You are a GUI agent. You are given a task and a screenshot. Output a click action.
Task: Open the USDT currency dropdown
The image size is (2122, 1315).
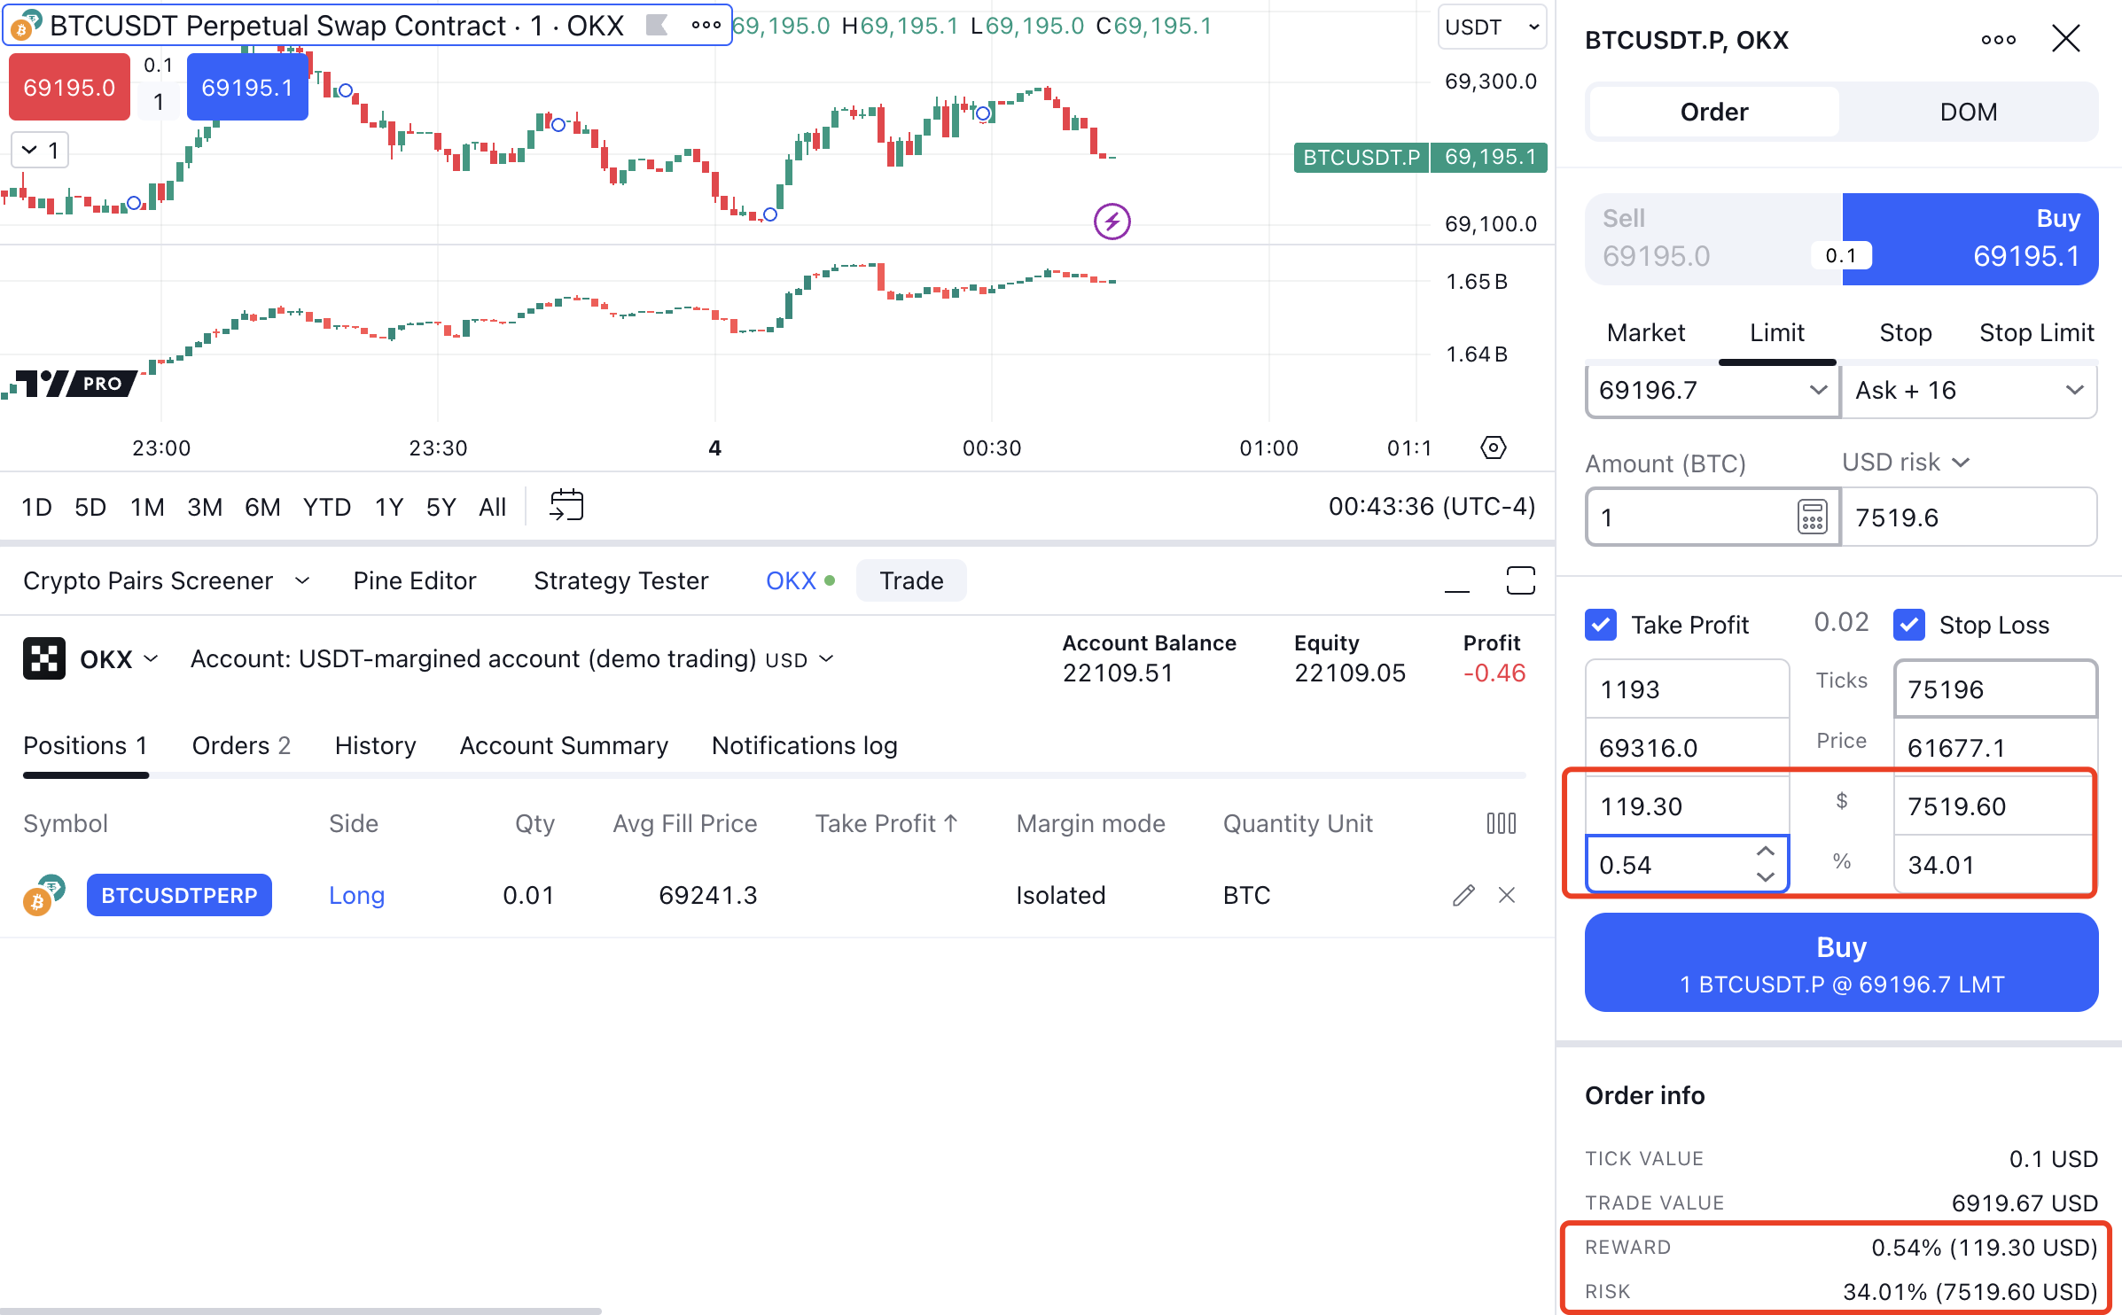click(x=1492, y=27)
